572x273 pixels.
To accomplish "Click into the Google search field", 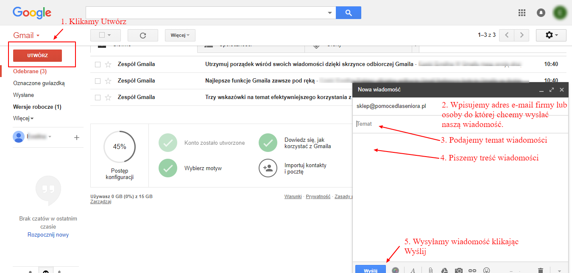I will [206, 13].
